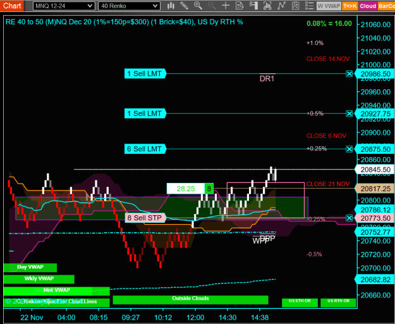
Task: Select the top 1 Sell LMT order at DR1
Action: (145, 73)
